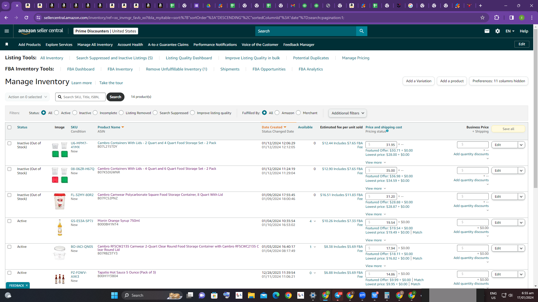538x302 pixels.
Task: Go back using browser back arrow
Action: pyautogui.click(x=6, y=18)
